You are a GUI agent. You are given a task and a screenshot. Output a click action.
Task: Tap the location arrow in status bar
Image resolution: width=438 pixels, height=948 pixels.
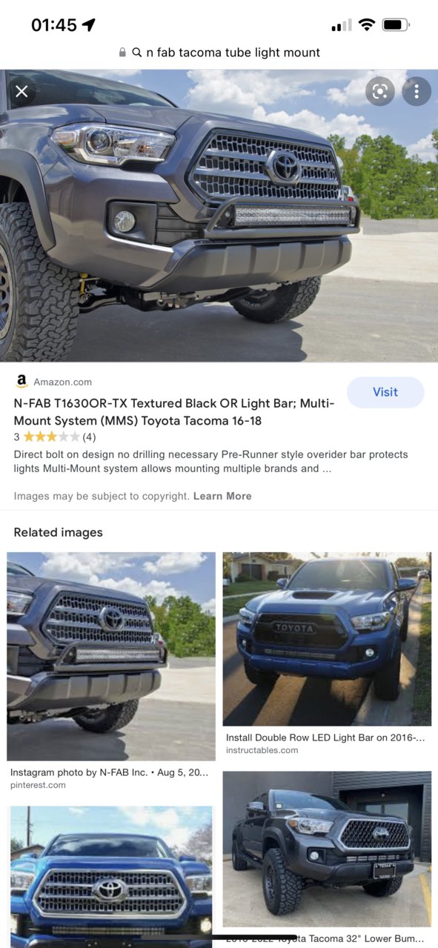(89, 24)
